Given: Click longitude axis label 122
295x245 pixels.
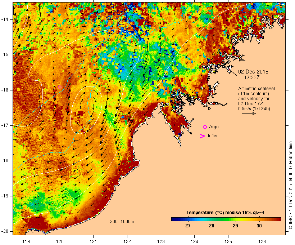Looking at the screenshot, I should [x=127, y=241].
